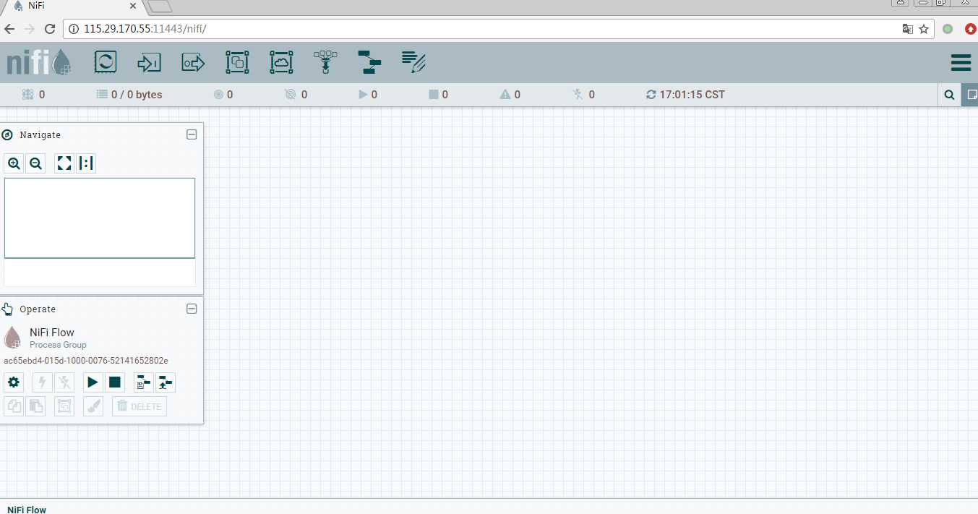The image size is (978, 514).
Task: Click the Group icon in Operate
Action: (x=64, y=406)
